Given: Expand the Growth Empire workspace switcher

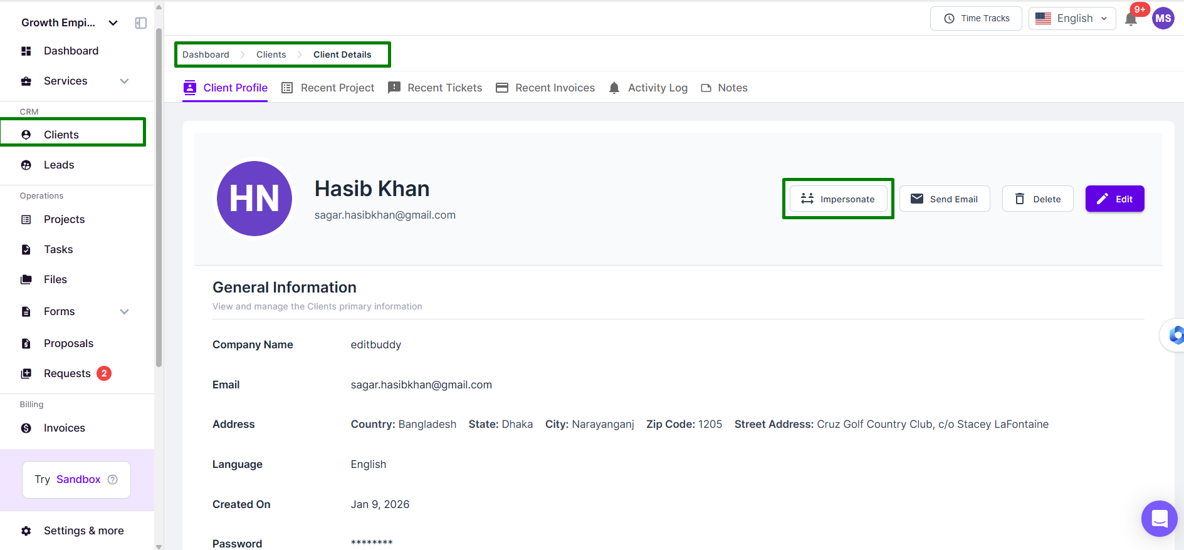Looking at the screenshot, I should (113, 23).
